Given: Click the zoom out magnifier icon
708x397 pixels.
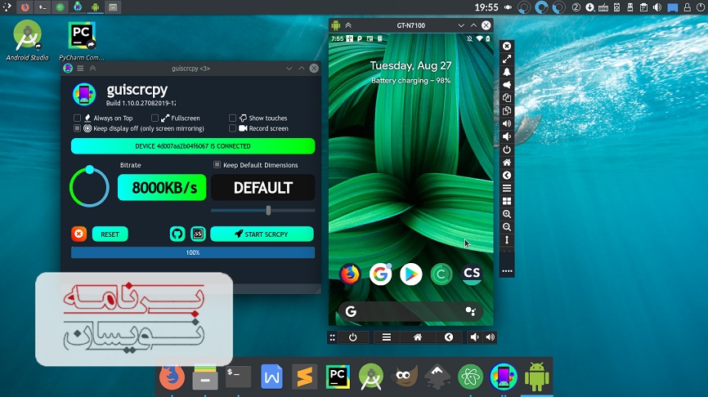Looking at the screenshot, I should (507, 227).
